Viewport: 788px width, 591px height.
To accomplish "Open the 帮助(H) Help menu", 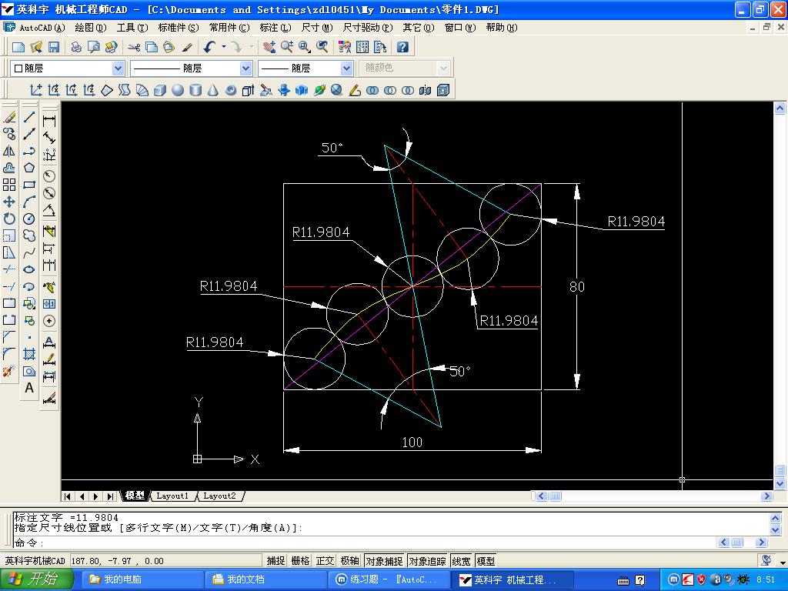I will [502, 28].
